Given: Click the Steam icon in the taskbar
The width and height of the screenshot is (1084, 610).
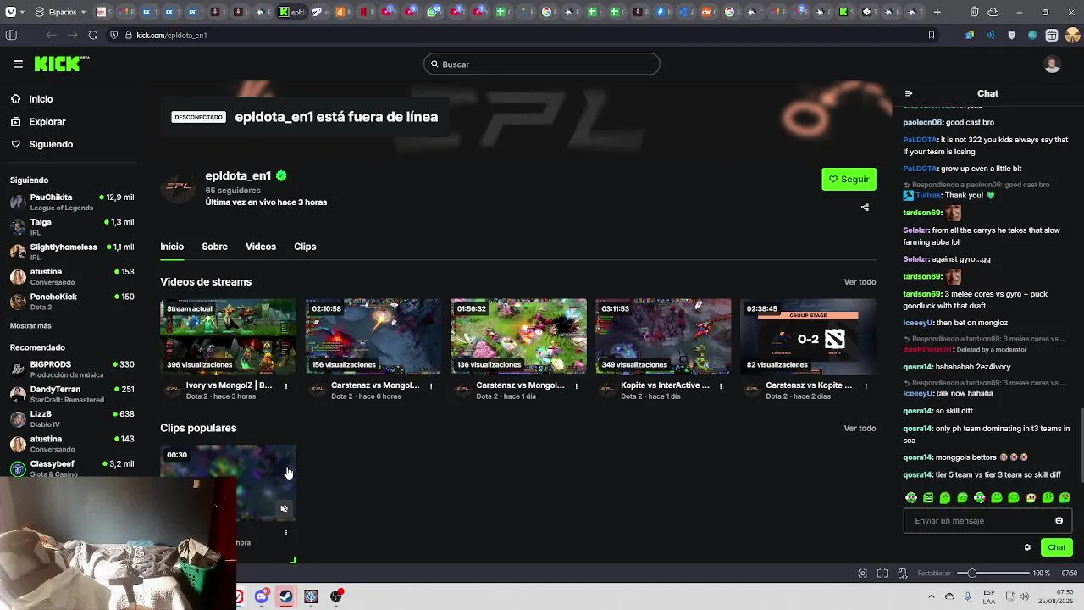Looking at the screenshot, I should [286, 596].
